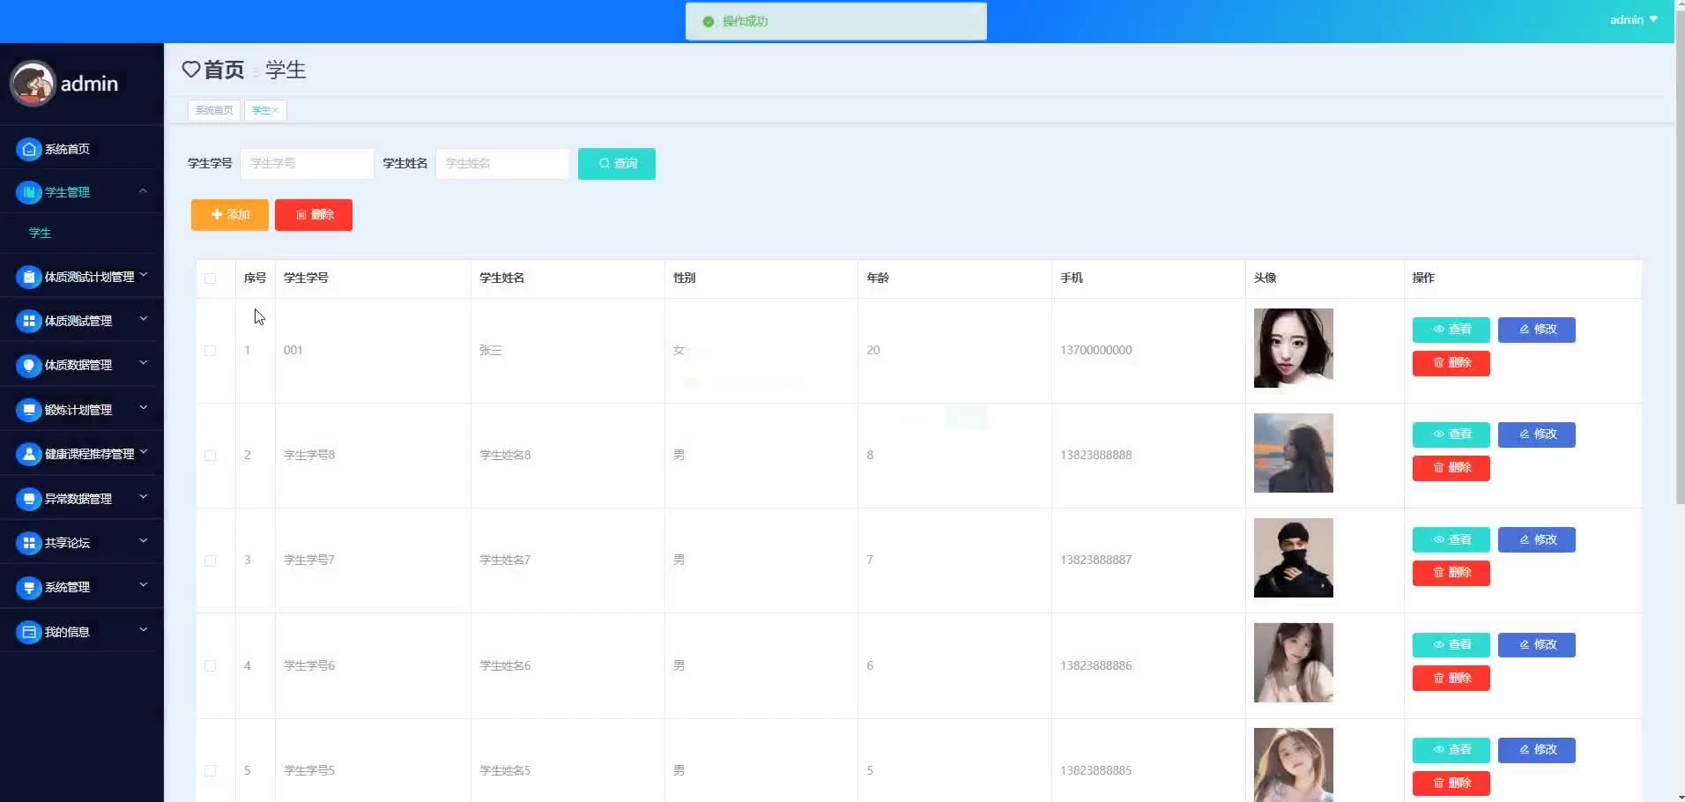This screenshot has height=802, width=1685.
Task: Click 查看 for 学生姓名6
Action: [x=1451, y=645]
